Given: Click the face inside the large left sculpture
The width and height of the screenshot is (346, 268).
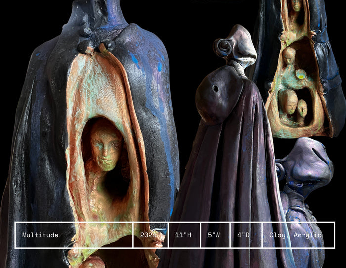Looking at the screenshot, I should click(105, 146).
